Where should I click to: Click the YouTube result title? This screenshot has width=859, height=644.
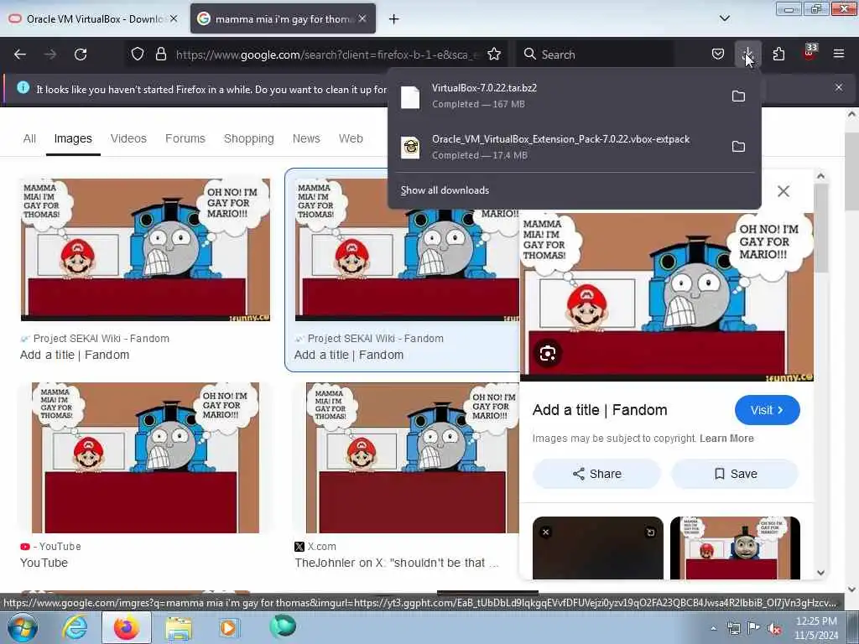click(44, 563)
